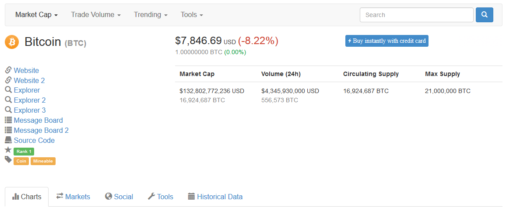Click the (BTC) ticker symbol text
This screenshot has width=506, height=211.
click(x=76, y=44)
